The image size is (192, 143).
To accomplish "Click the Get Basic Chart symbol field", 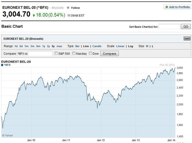I will pos(169,27).
